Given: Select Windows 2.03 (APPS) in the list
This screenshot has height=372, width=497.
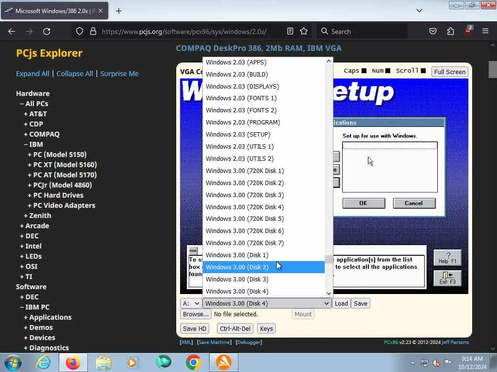Looking at the screenshot, I should coord(264,62).
